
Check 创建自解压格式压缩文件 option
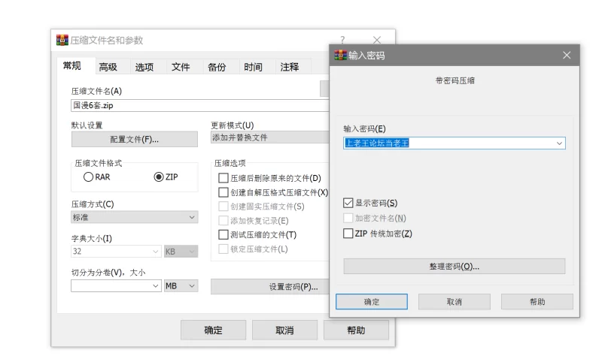(223, 192)
